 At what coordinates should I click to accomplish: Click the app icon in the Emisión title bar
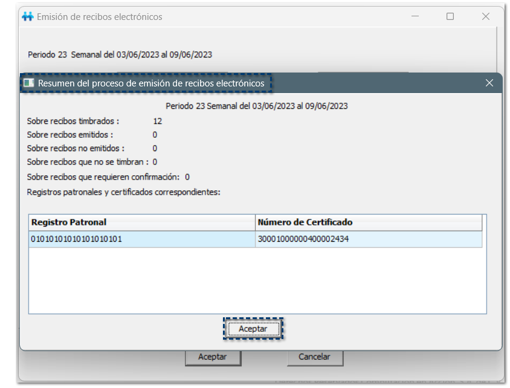(x=28, y=17)
